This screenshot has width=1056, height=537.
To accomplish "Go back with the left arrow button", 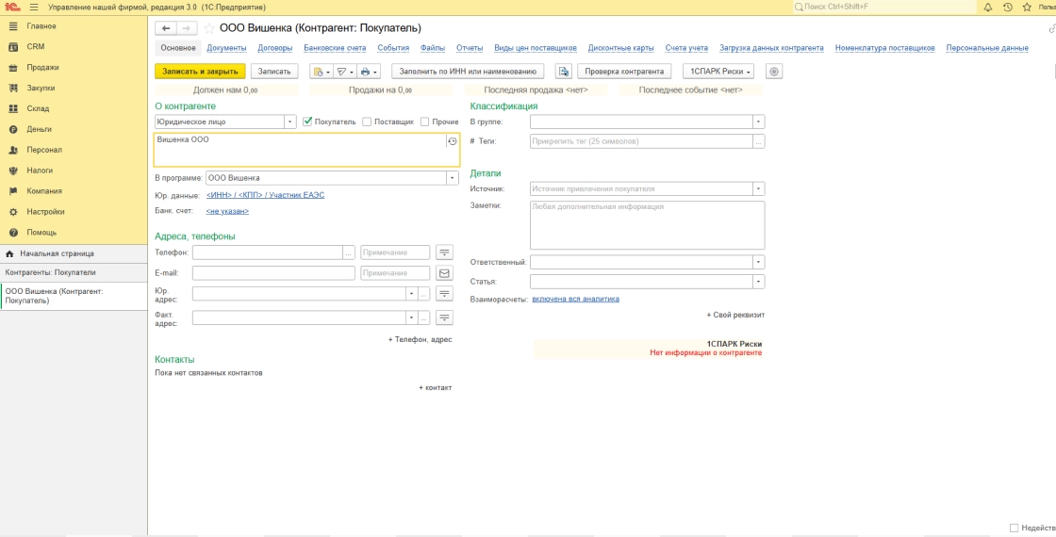I will click(166, 28).
